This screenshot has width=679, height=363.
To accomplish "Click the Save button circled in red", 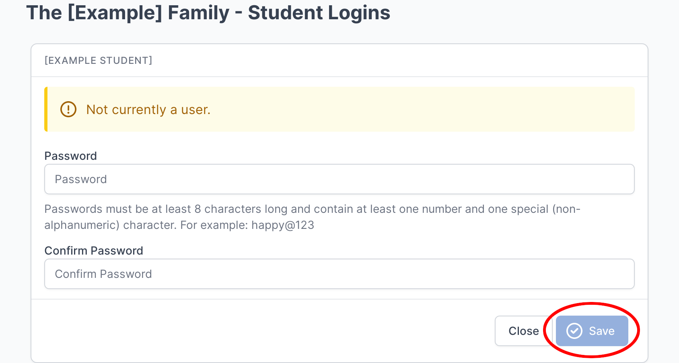I will pyautogui.click(x=591, y=331).
